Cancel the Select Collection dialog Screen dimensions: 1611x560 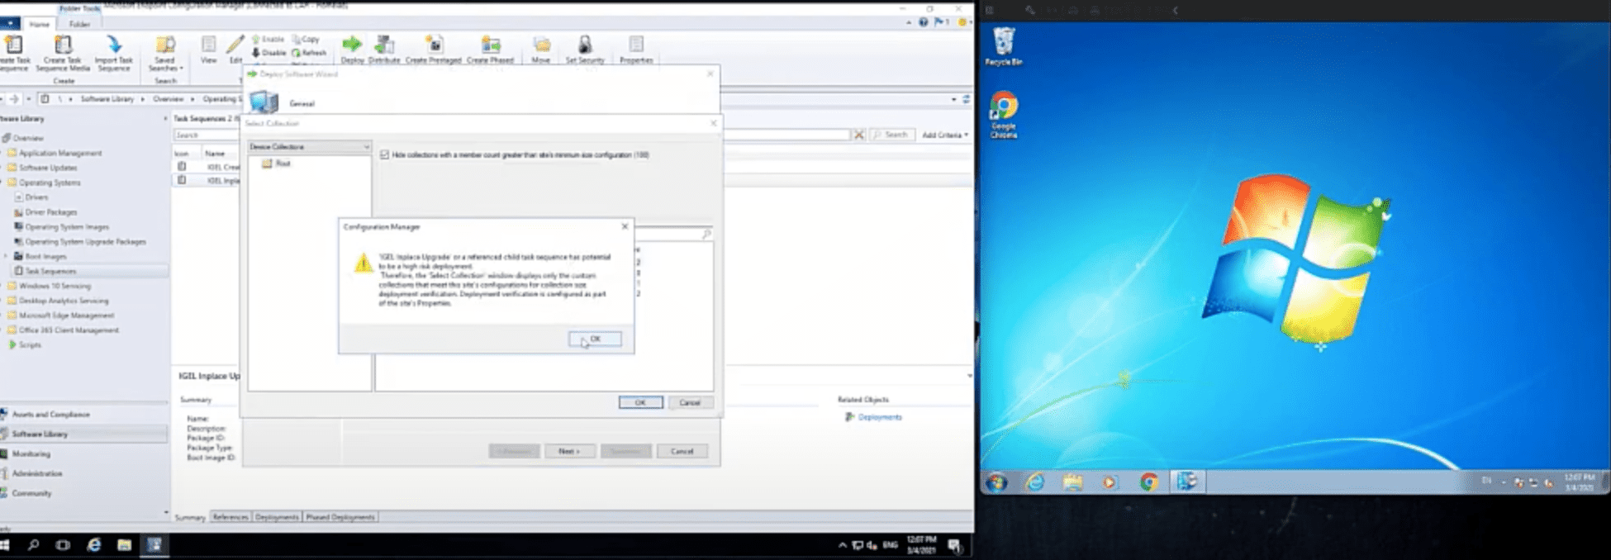coord(690,402)
